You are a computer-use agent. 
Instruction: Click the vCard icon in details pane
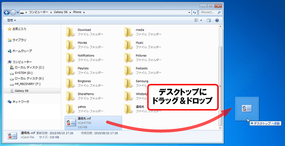(12, 135)
